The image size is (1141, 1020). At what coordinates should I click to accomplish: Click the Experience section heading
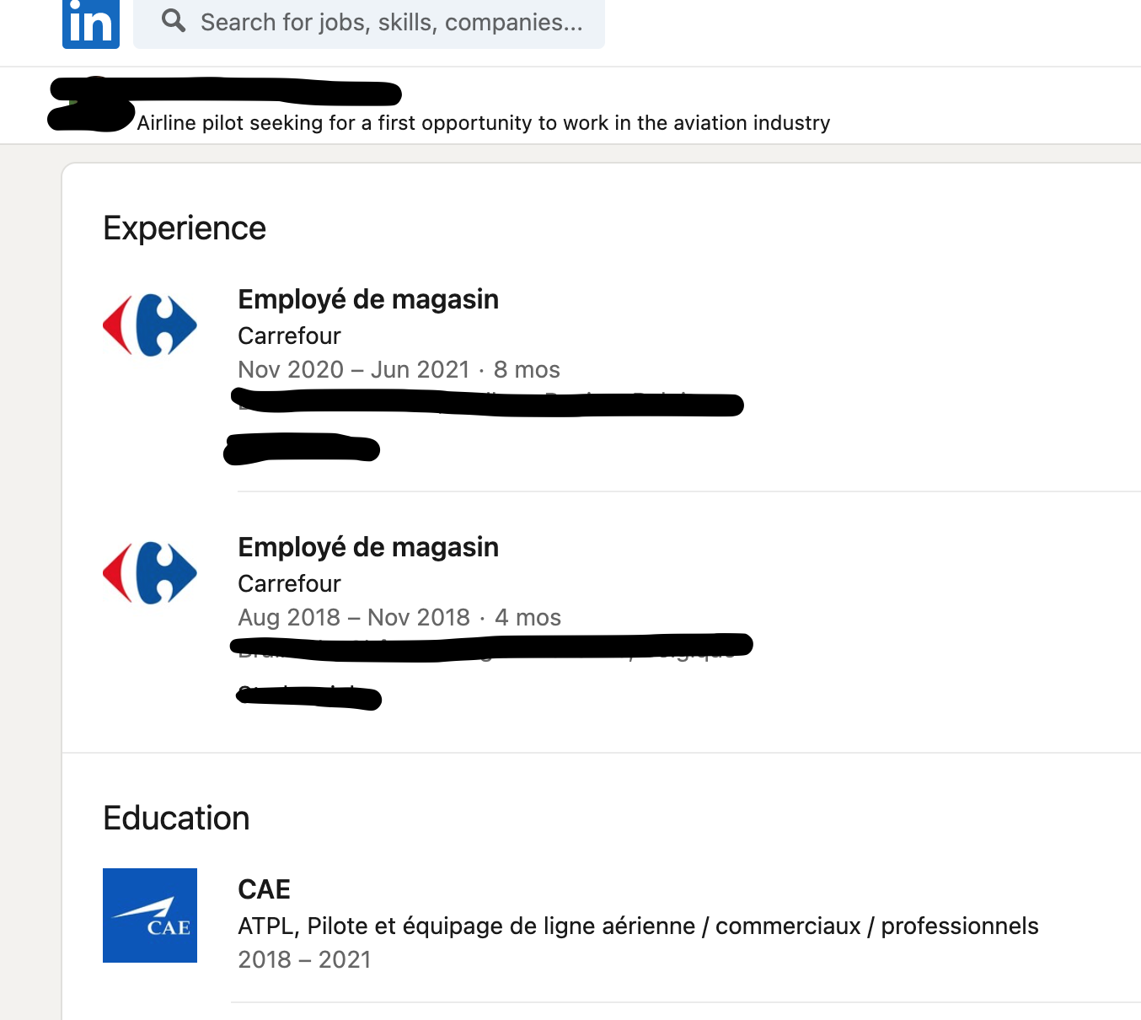pos(185,228)
